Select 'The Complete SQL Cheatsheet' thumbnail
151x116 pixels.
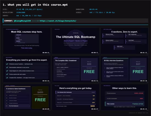point(75,69)
